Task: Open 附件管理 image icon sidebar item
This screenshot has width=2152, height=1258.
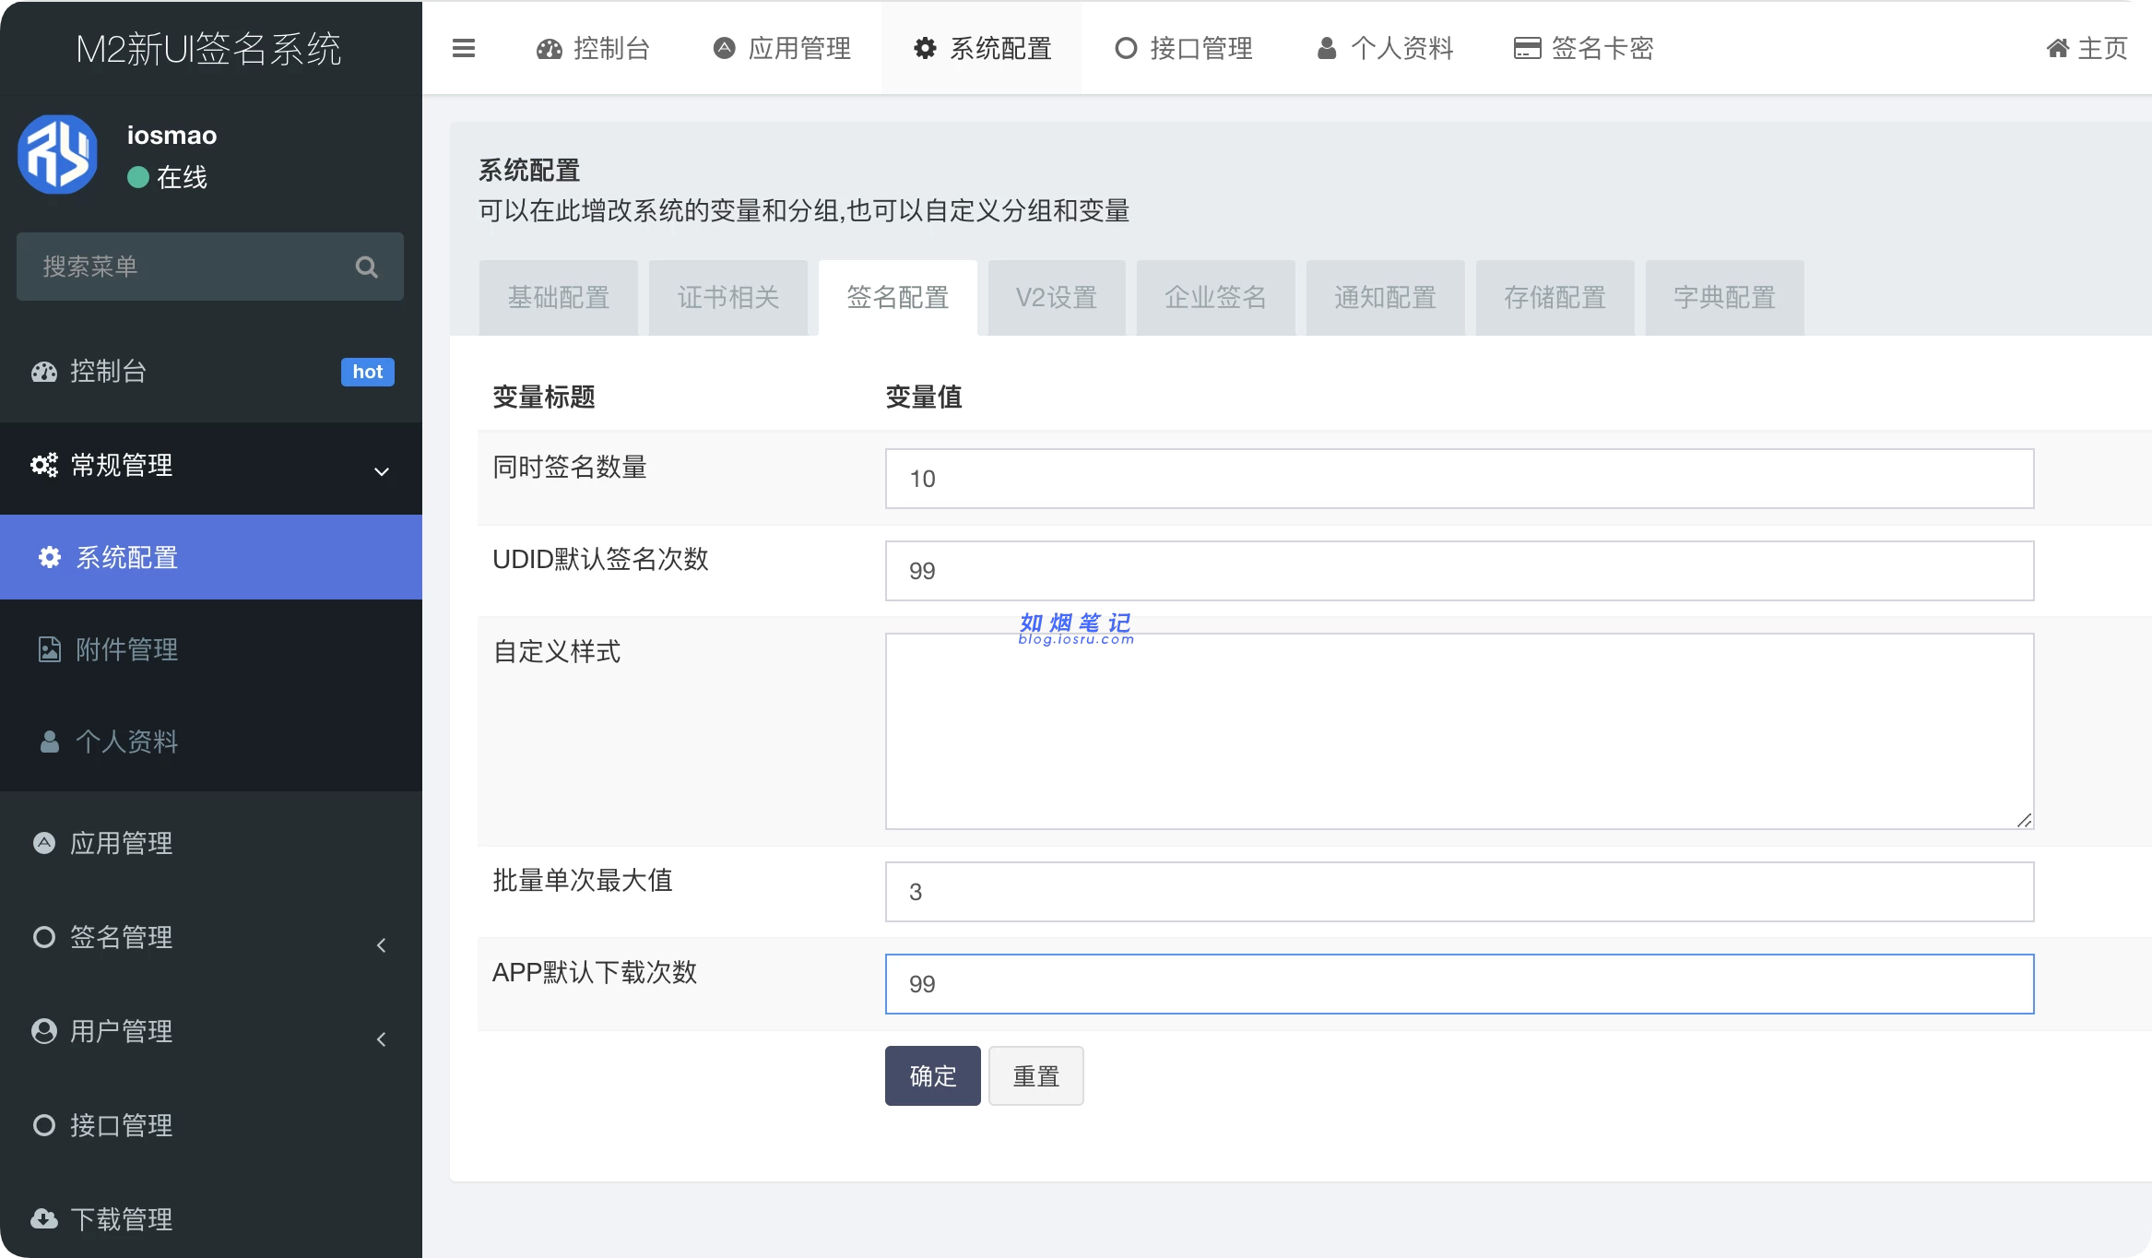Action: [125, 649]
